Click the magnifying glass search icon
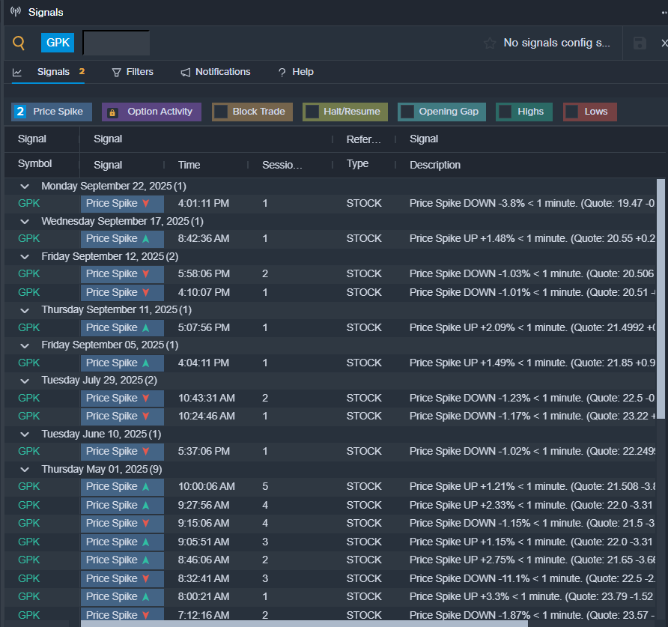 (19, 43)
